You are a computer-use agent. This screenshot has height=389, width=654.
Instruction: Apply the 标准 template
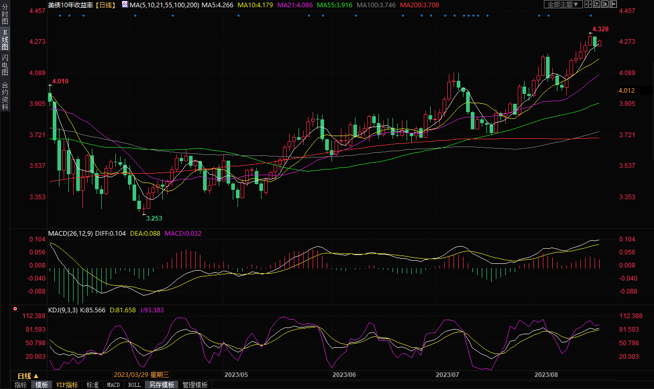click(92, 385)
